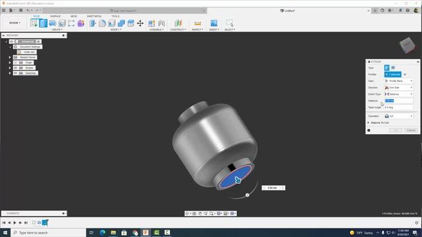Screen dimensions: 422x237
Task: Toggle visibility of Sketches folder
Action: click(x=16, y=73)
